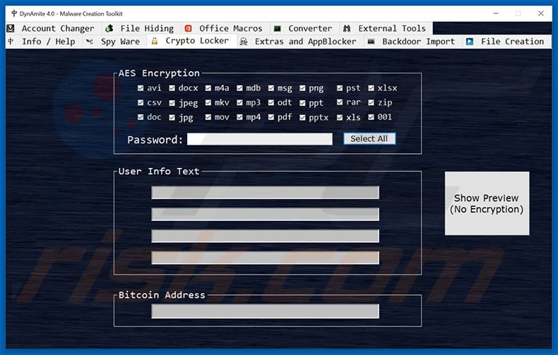Screen dimensions: 558x355
Task: Uncheck the pptx checkbox
Action: [x=302, y=117]
